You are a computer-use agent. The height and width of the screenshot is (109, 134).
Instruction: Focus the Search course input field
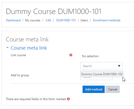pyautogui.click(x=99, y=66)
